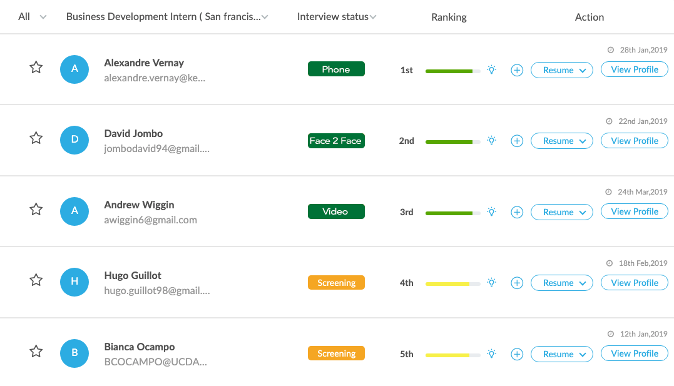Open Hugo Guillot's View Profile button
Viewport: 674px width, 386px height.
[x=634, y=283]
